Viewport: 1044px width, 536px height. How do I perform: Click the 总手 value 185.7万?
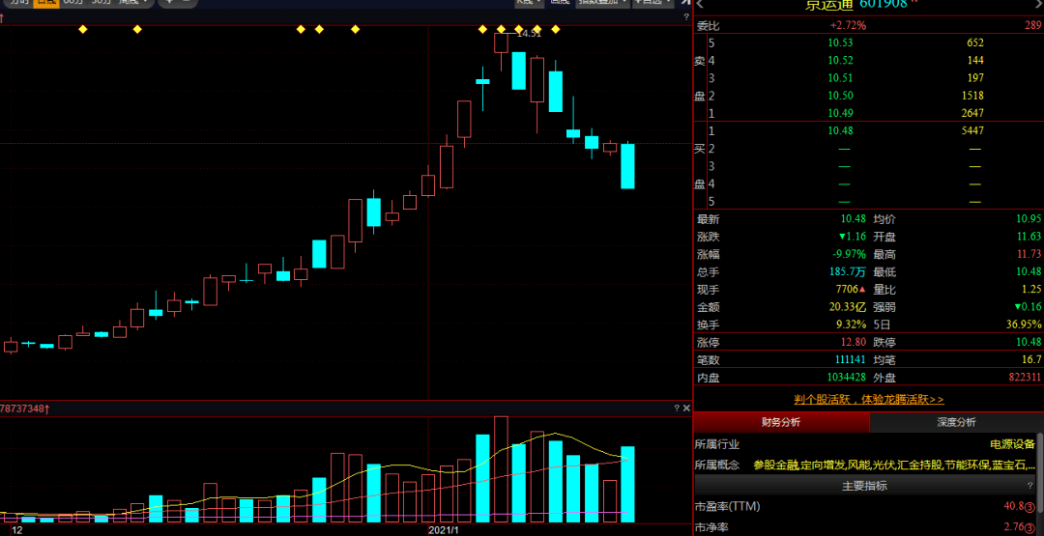(846, 272)
